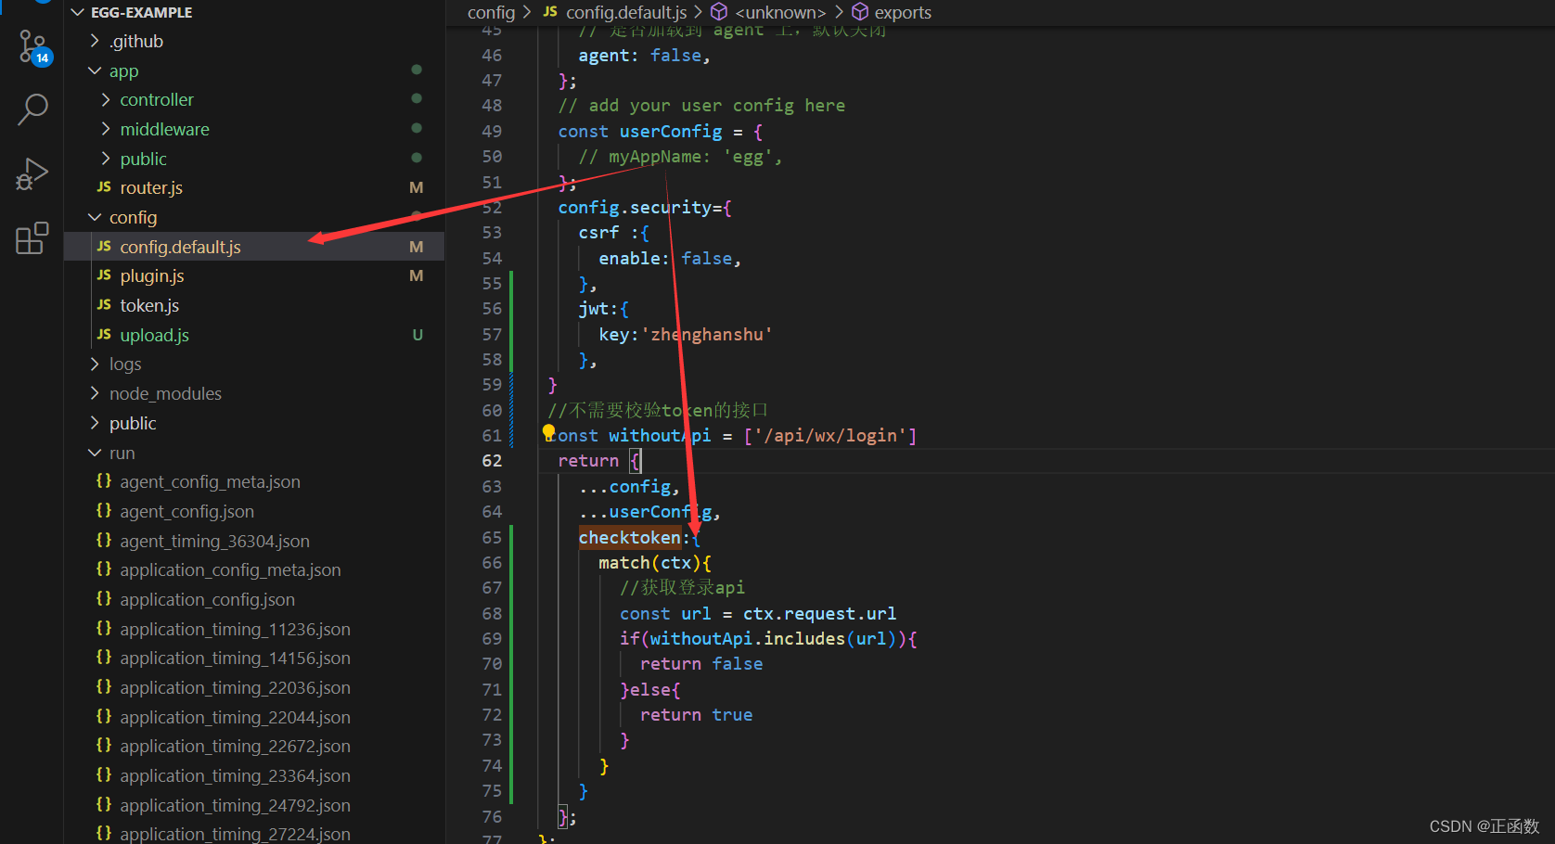Click the '/api/wx/login' string

[x=830, y=435]
